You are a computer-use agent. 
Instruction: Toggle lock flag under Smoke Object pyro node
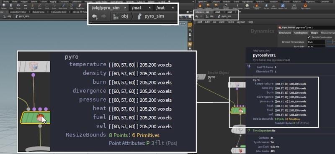pos(210,81)
